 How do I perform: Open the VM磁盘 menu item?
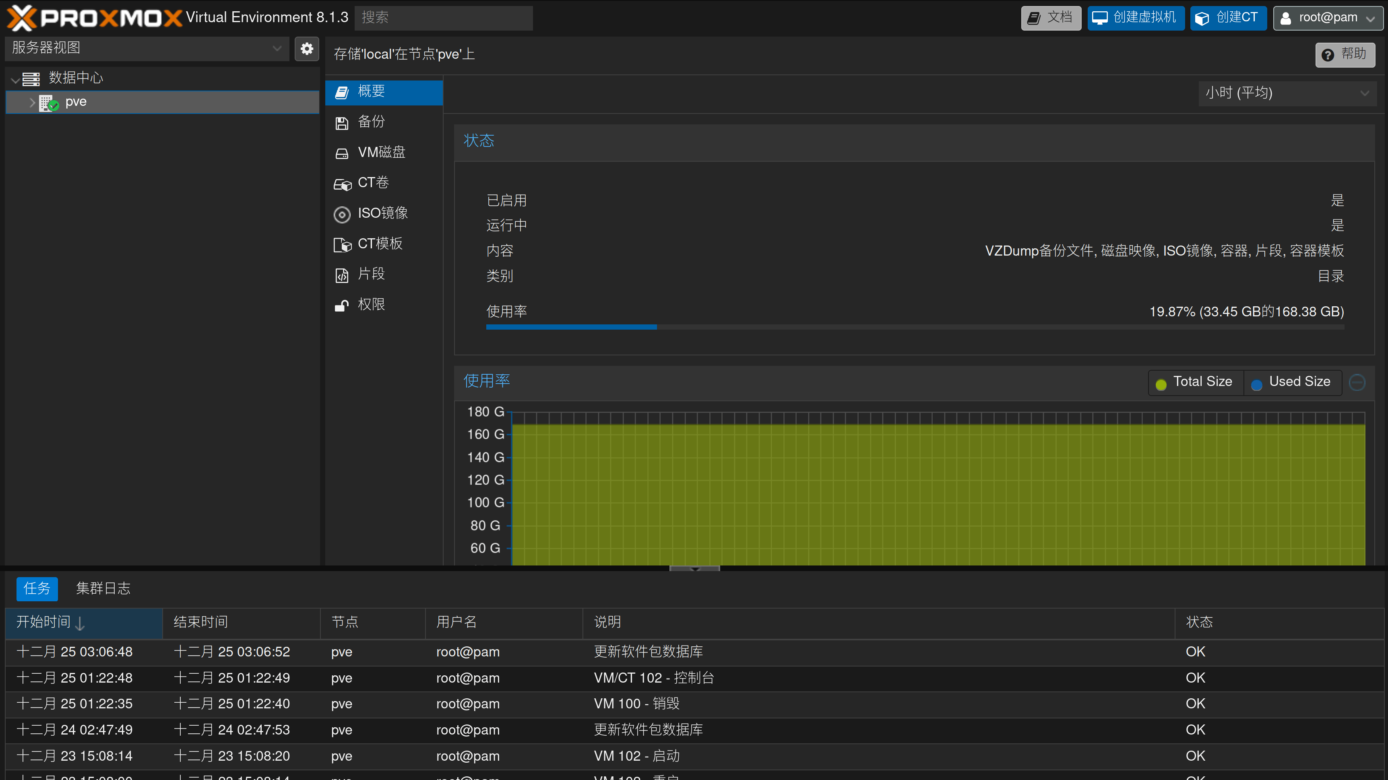click(384, 153)
